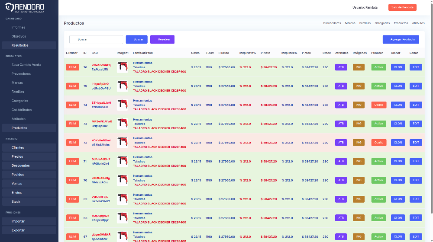
Task: Focus the Buscar search field
Action: tap(96, 39)
